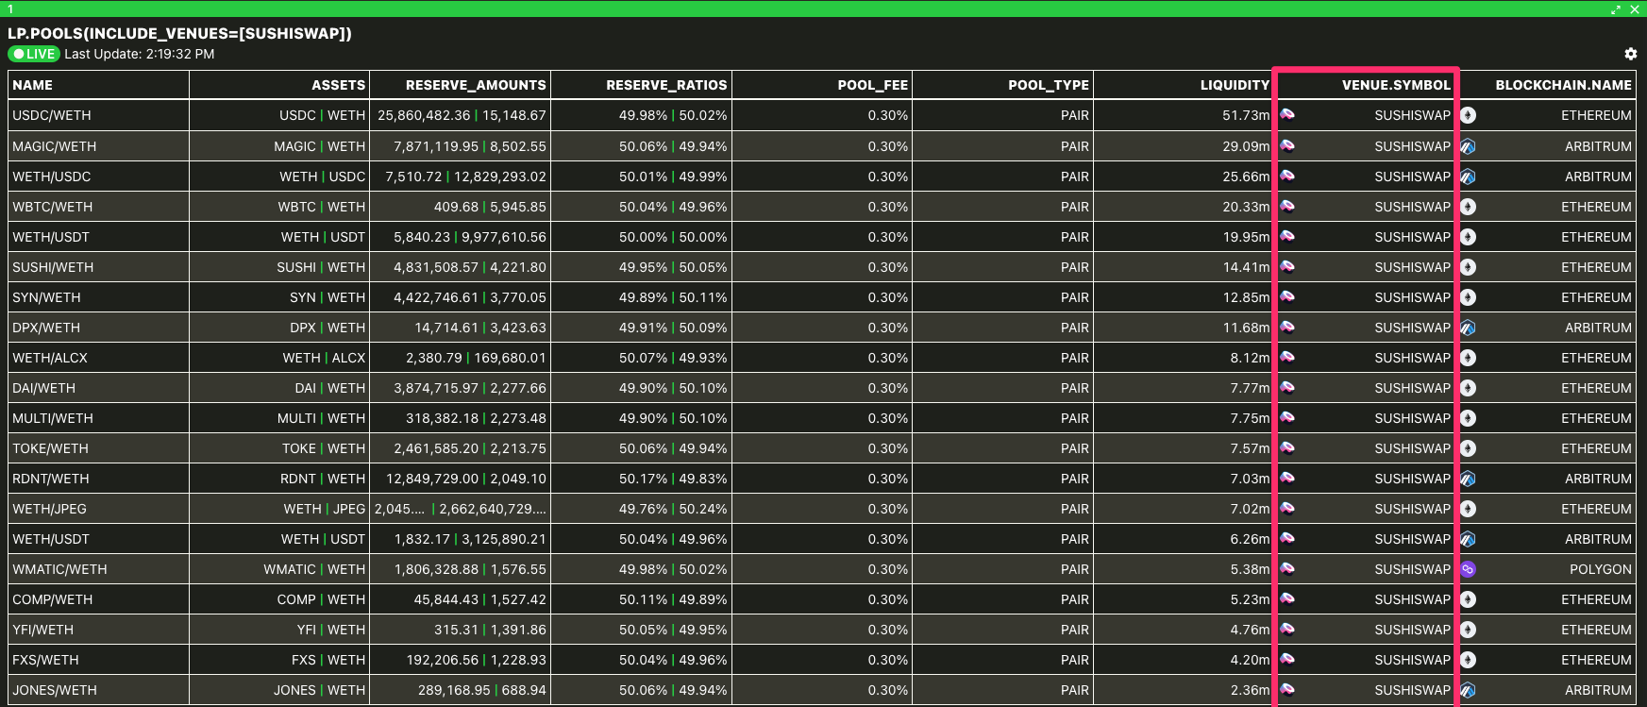Click the Ethereum icon in TOKE/WETH row

(1468, 448)
